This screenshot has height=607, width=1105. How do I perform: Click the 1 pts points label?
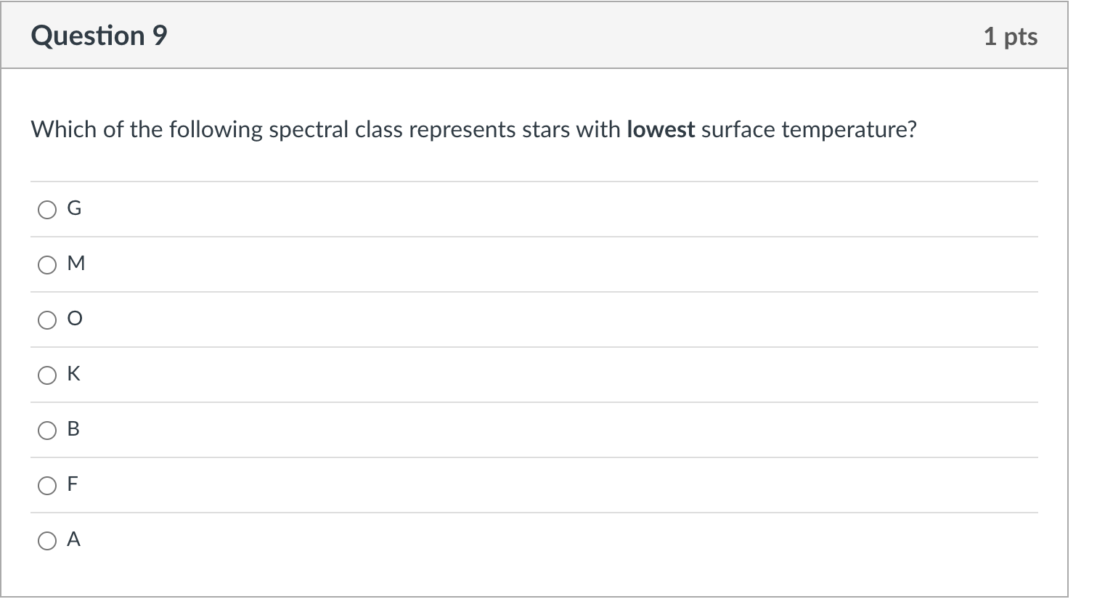pyautogui.click(x=1011, y=36)
